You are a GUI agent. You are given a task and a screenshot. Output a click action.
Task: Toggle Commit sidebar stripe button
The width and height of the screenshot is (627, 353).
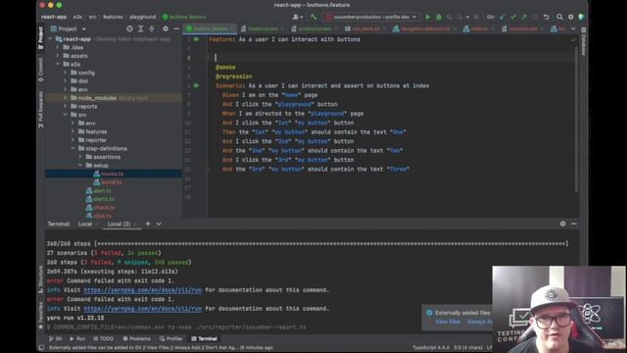pyautogui.click(x=41, y=70)
